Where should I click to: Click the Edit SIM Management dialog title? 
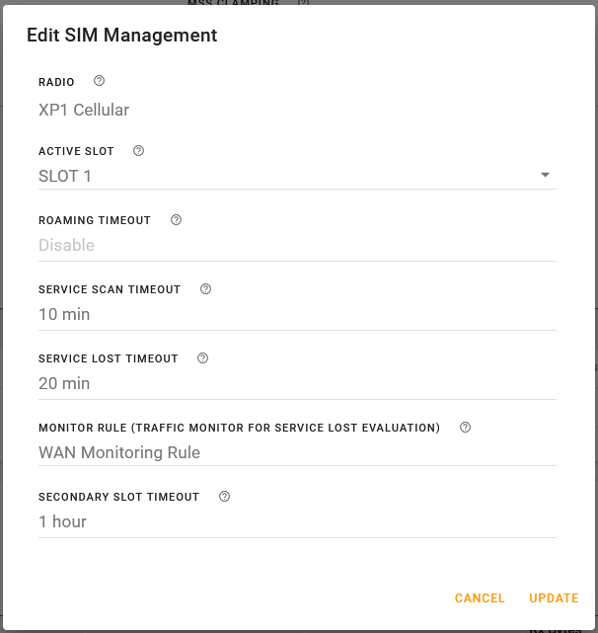coord(121,36)
